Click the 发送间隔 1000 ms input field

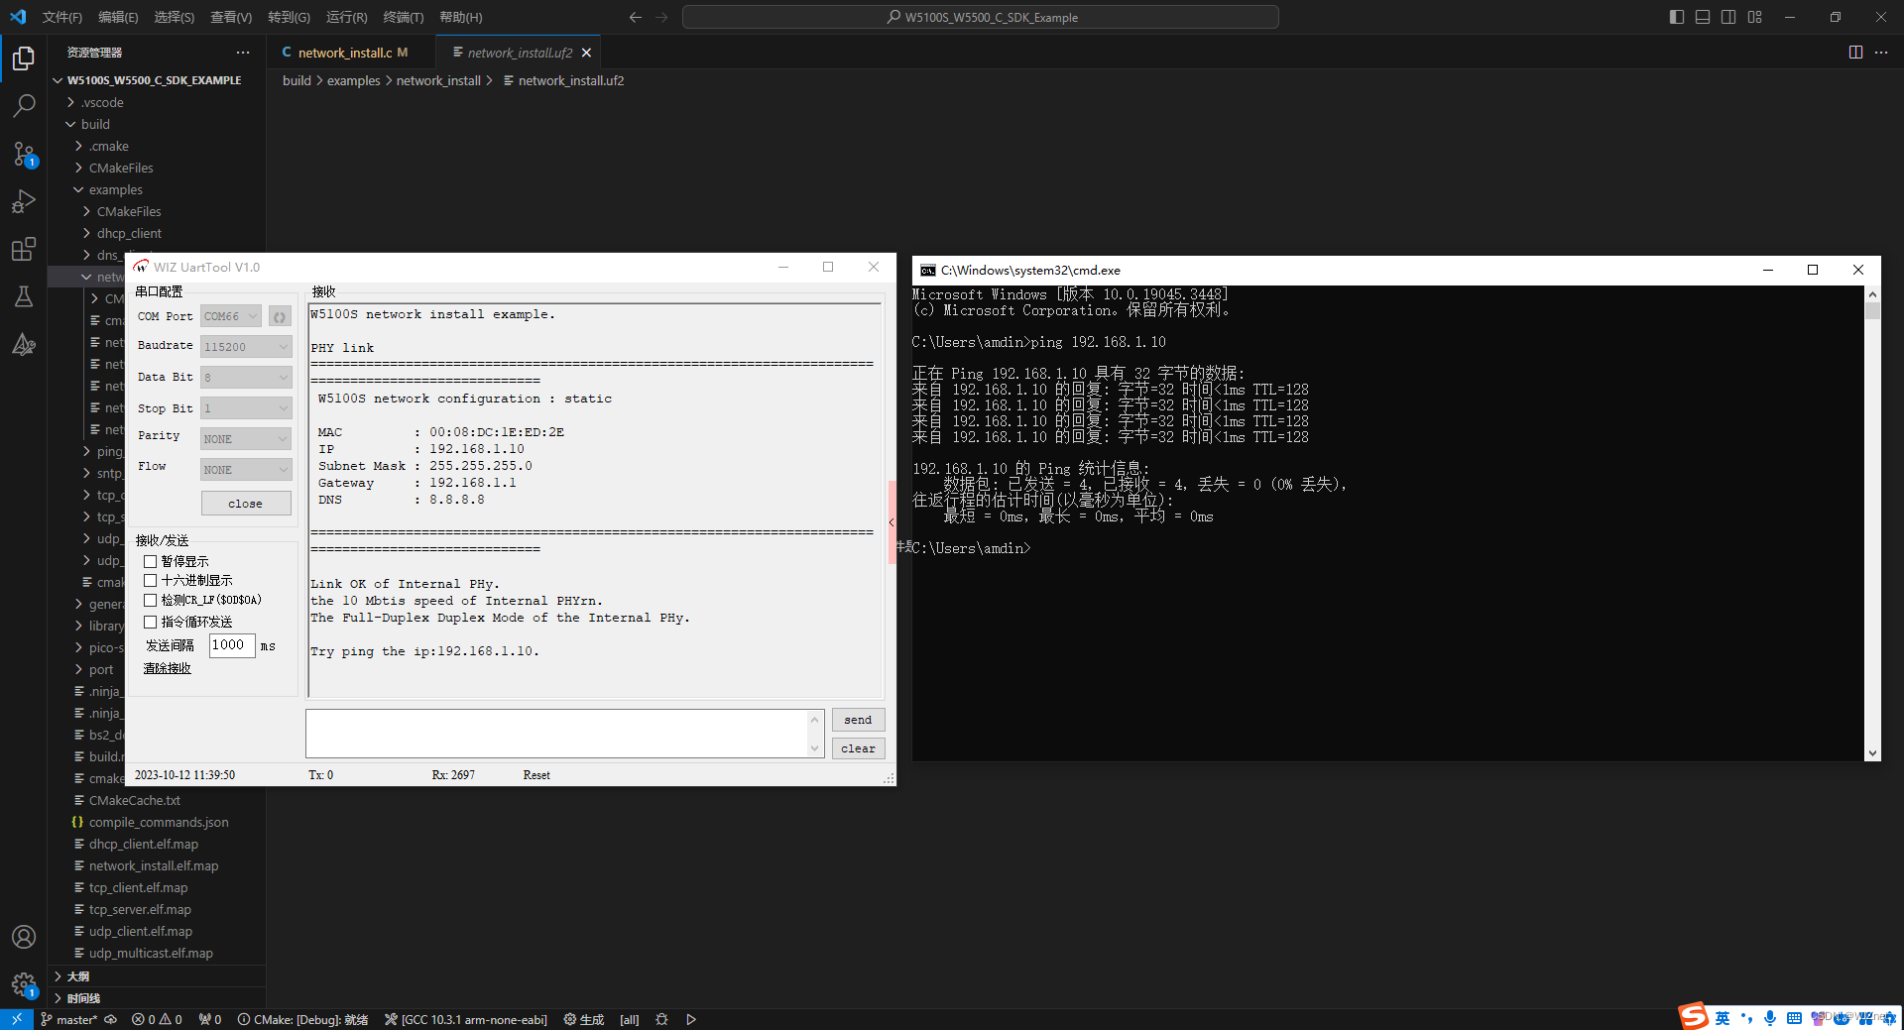pos(230,645)
